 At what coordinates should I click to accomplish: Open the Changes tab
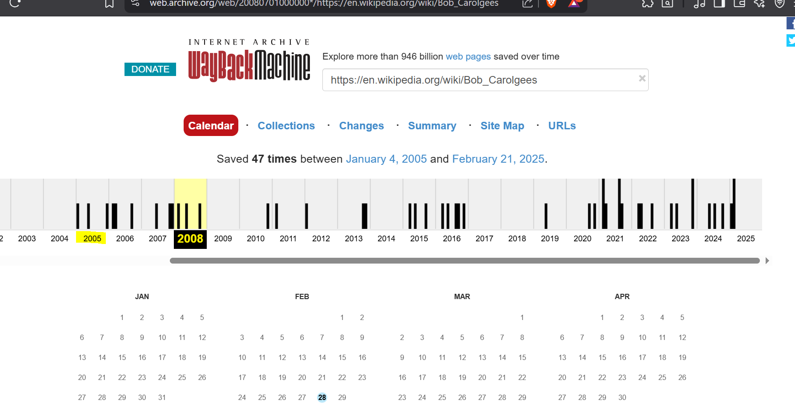(x=361, y=126)
